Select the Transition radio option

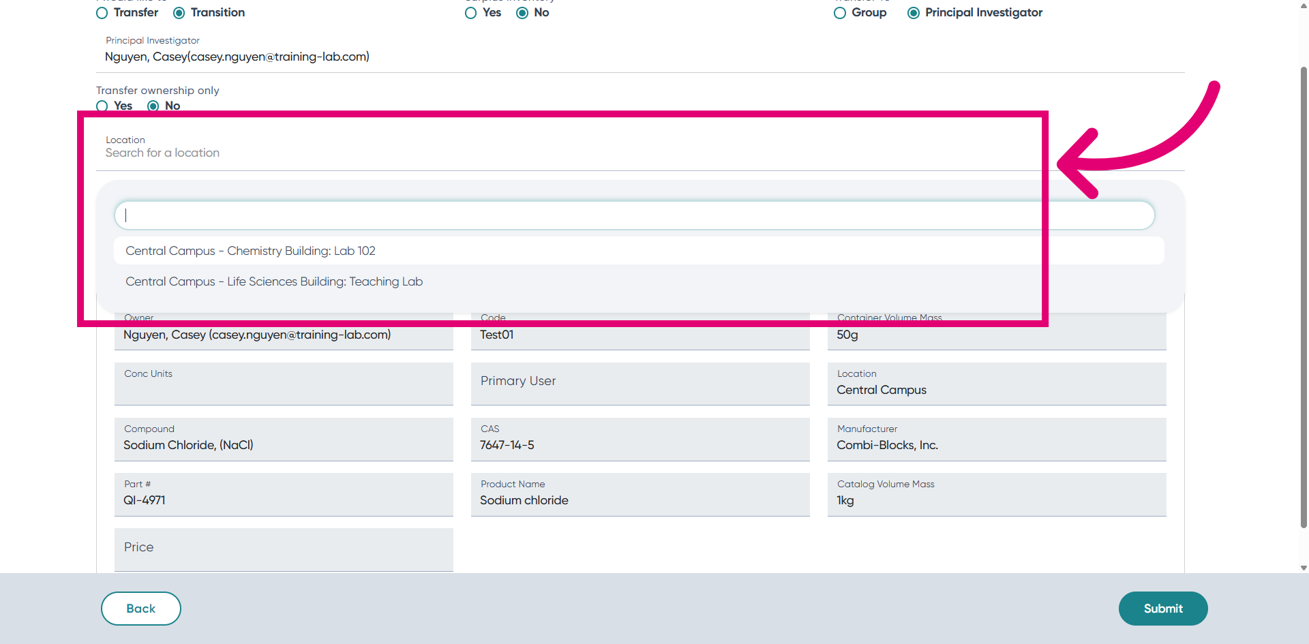[179, 13]
